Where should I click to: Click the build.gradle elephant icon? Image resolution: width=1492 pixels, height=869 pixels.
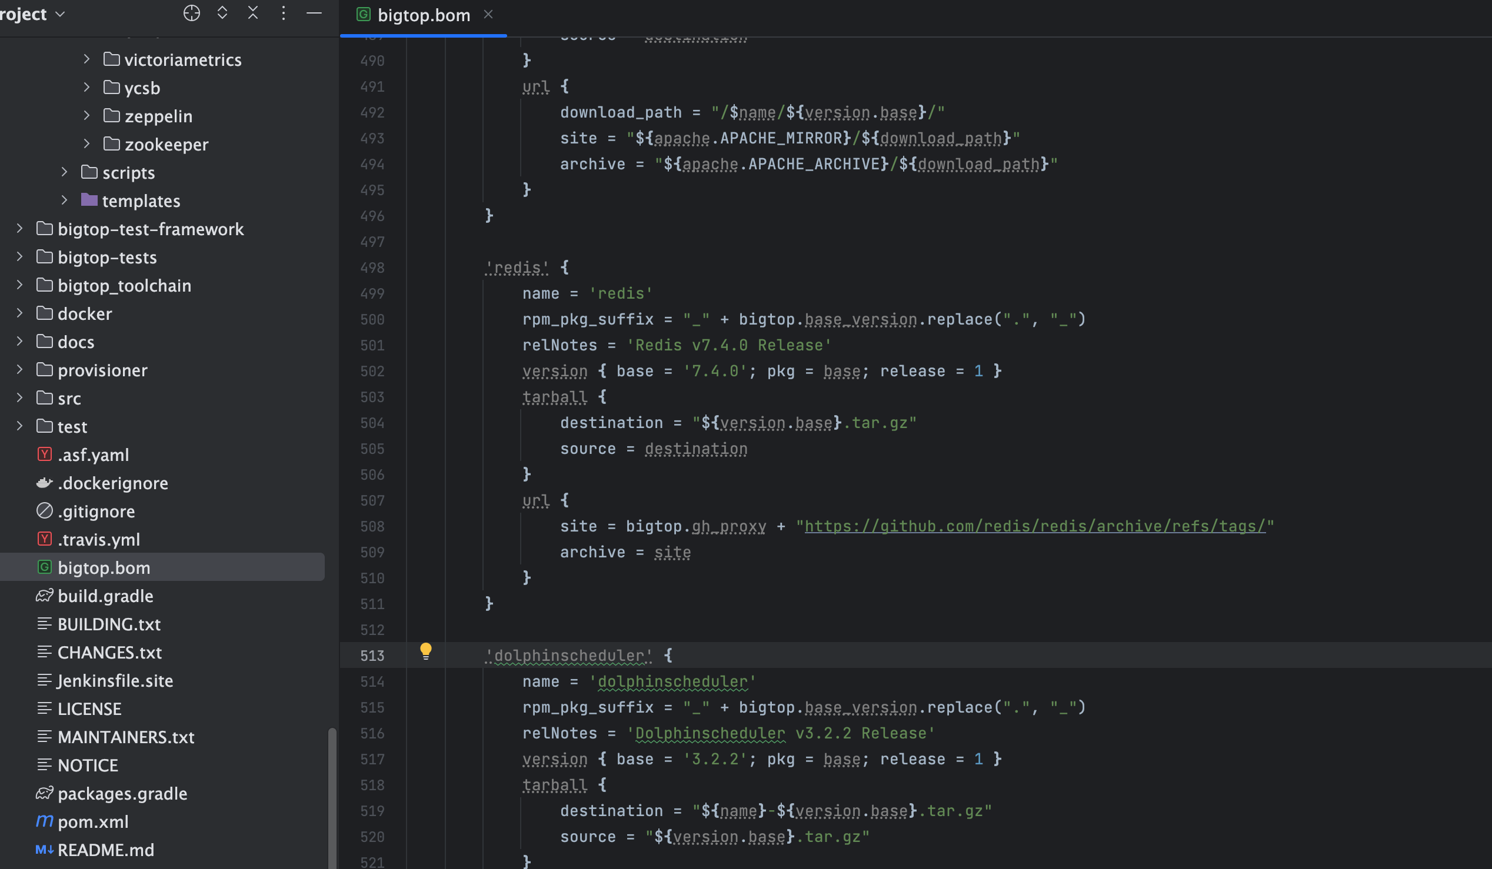[44, 595]
